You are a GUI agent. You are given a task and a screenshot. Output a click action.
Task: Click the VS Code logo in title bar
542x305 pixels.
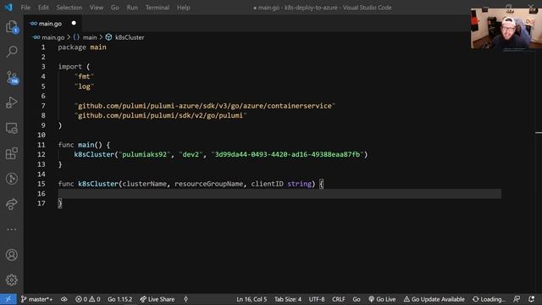(x=8, y=8)
